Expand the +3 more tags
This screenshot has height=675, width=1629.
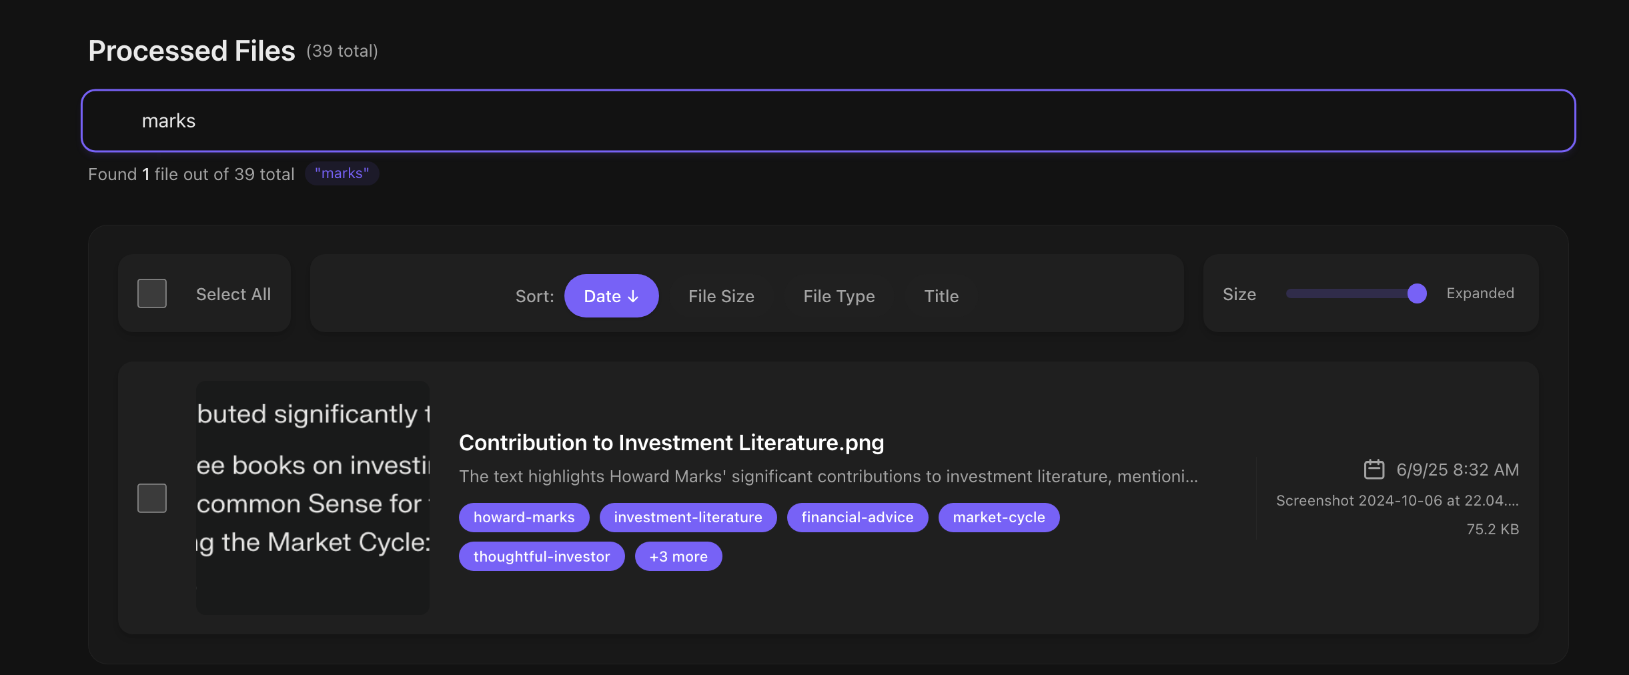pos(678,556)
